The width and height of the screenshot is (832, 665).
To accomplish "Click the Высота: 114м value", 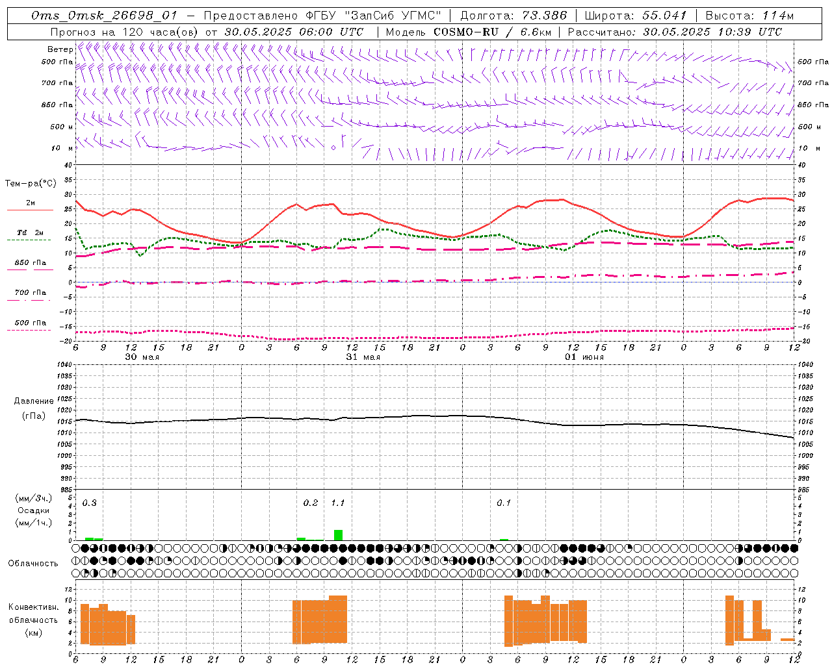I will 749,16.
